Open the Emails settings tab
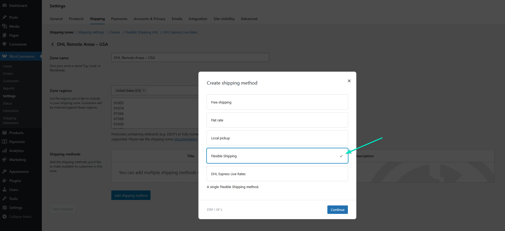The height and width of the screenshot is (231, 505). click(177, 19)
